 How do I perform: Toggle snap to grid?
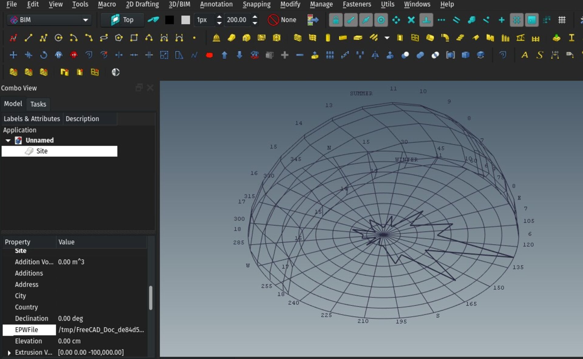(x=562, y=20)
